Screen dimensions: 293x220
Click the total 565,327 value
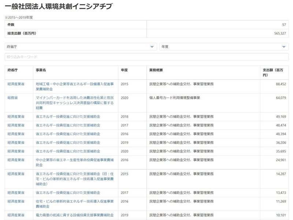(x=280, y=33)
